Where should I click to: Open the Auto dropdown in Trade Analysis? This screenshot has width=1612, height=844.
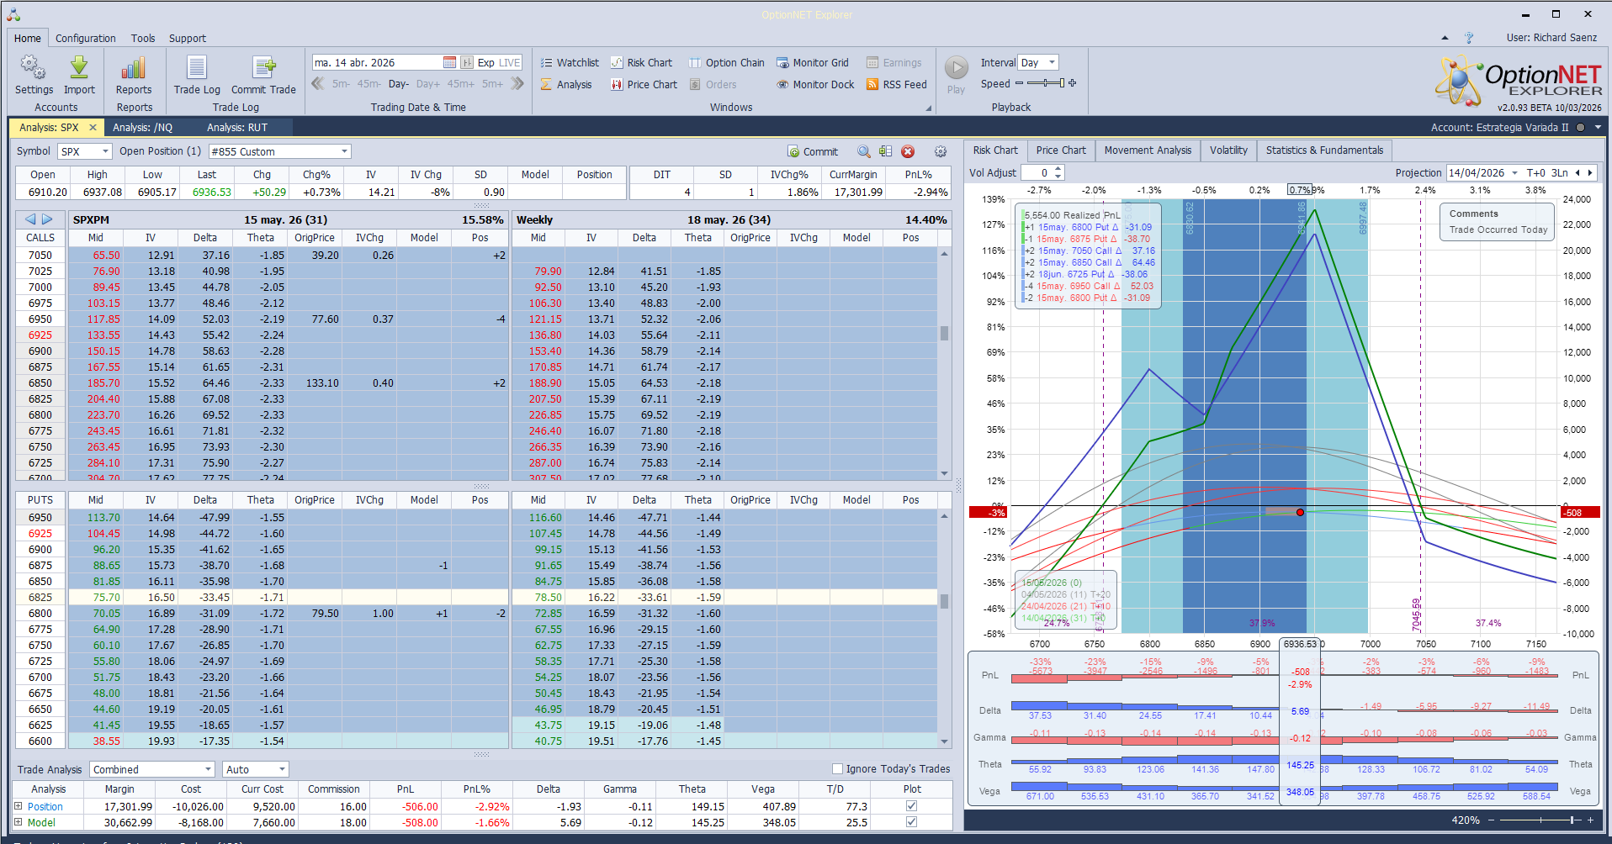[282, 769]
